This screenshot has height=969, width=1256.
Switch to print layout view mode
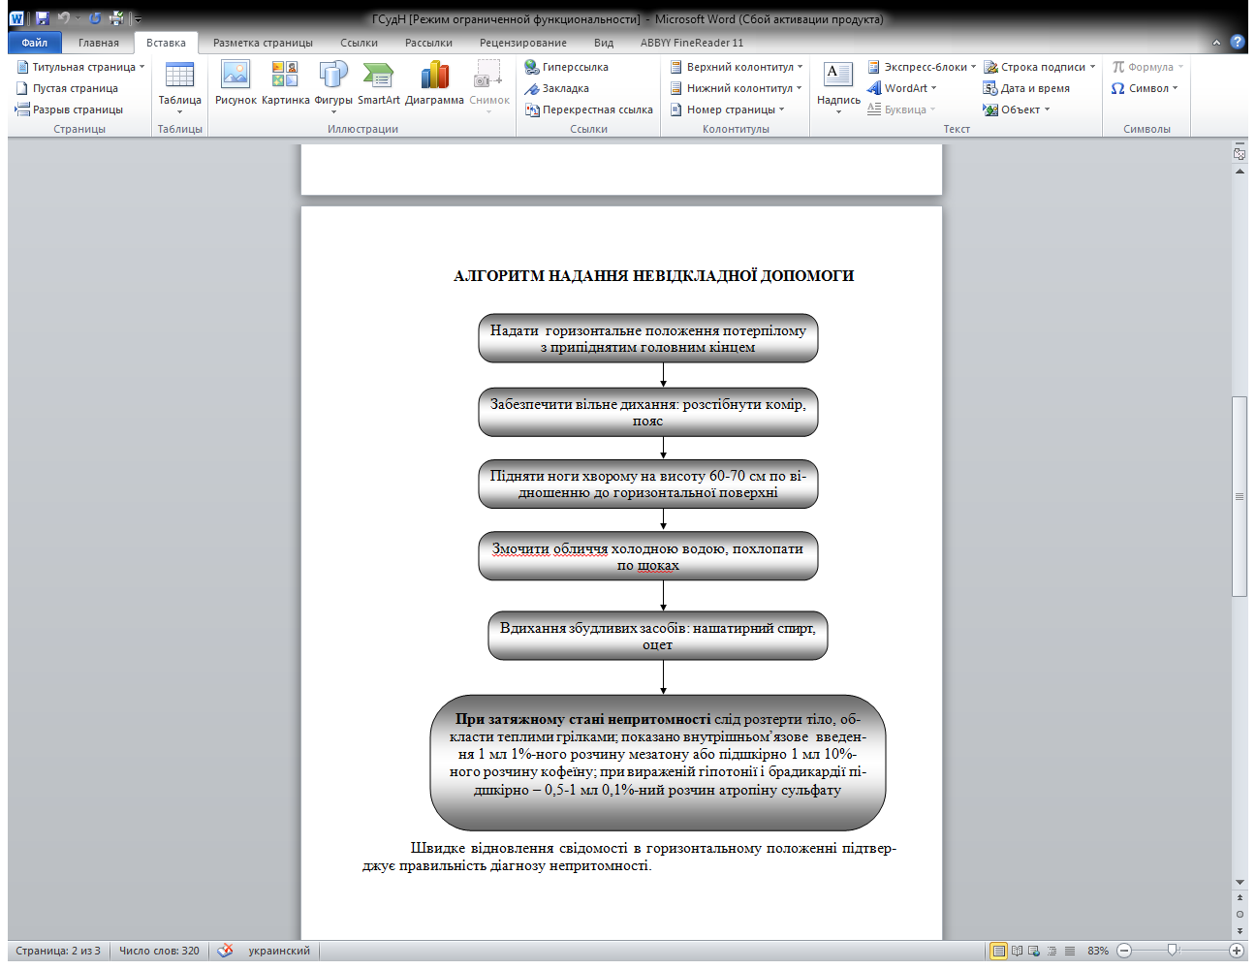pos(998,951)
